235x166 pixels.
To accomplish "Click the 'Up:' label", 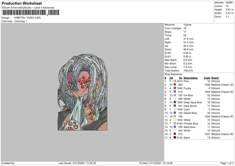I will [166, 46].
